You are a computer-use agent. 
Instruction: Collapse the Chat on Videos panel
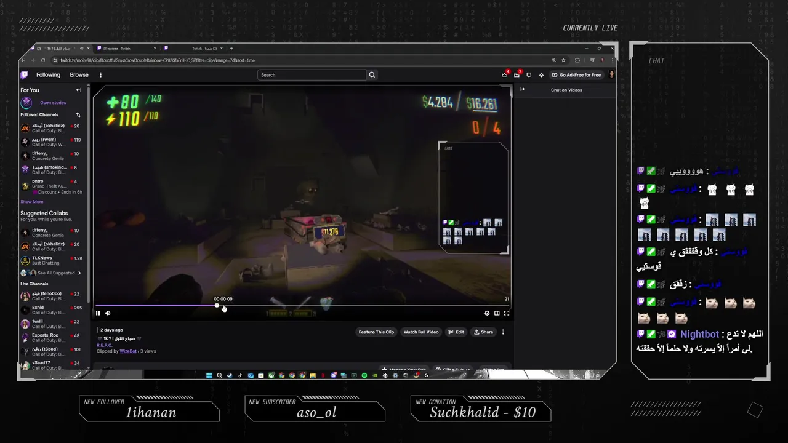coord(522,90)
